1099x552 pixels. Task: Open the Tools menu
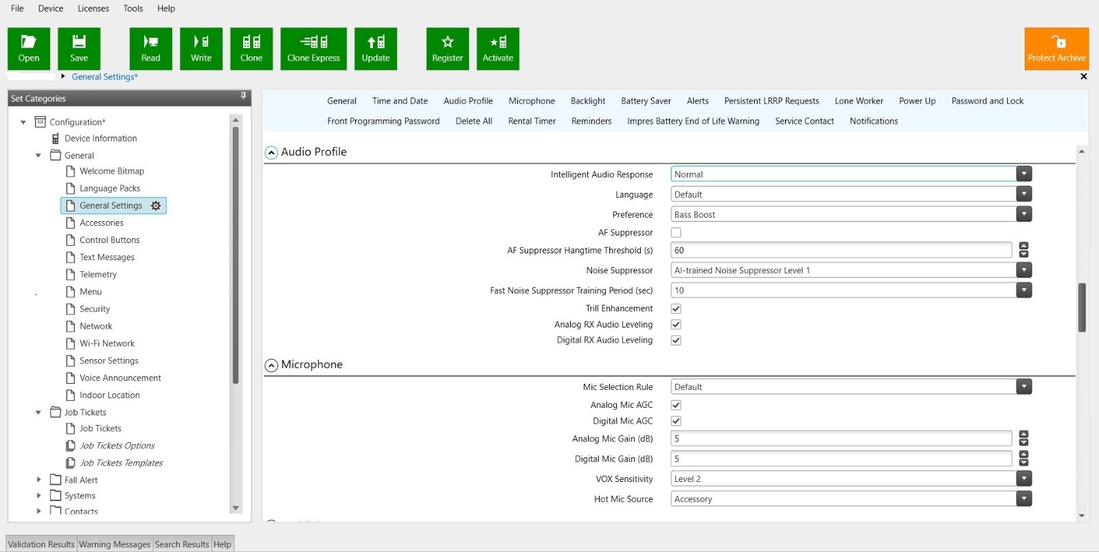click(133, 8)
